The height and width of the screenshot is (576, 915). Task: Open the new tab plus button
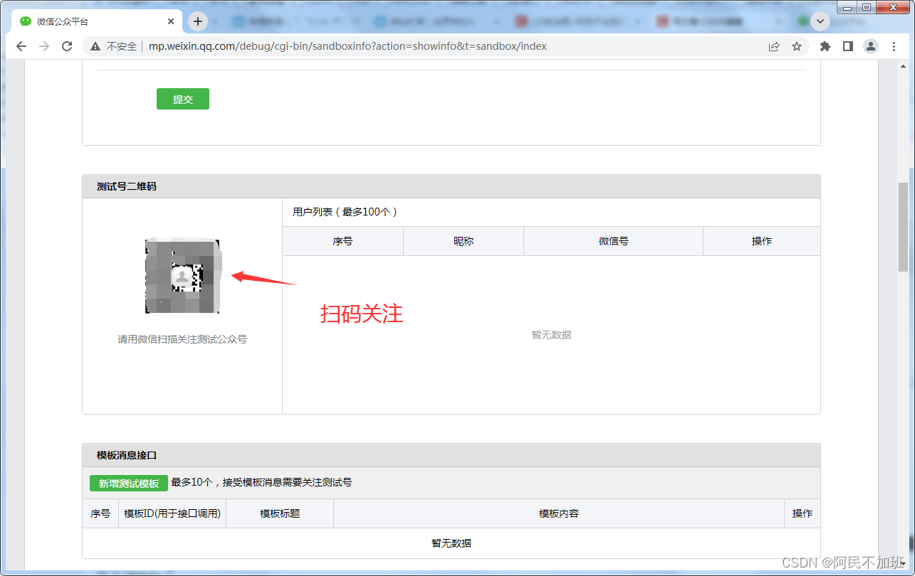[198, 21]
